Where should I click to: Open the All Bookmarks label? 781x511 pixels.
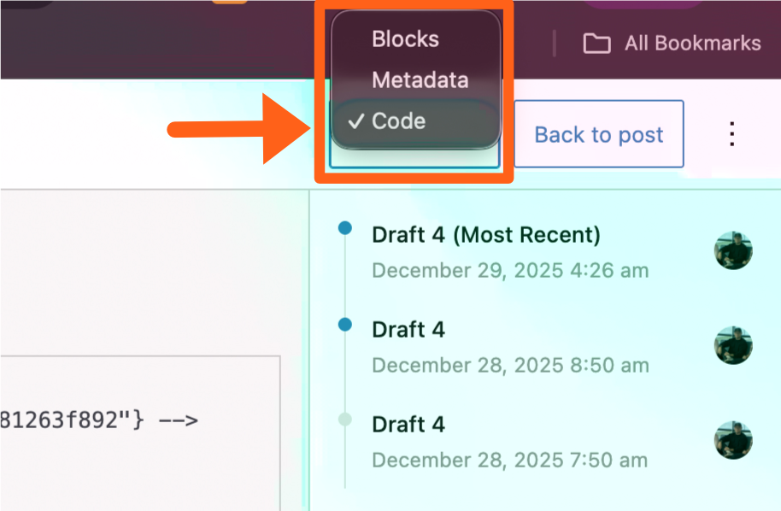click(x=692, y=44)
